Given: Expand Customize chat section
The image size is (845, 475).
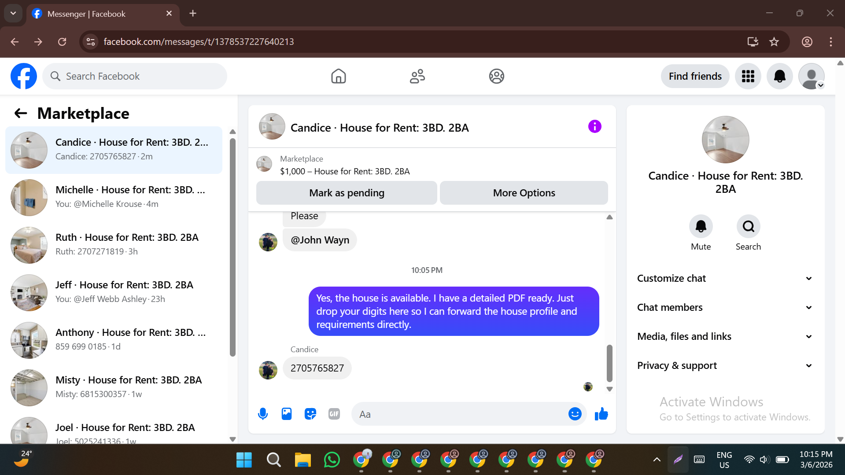Looking at the screenshot, I should (724, 278).
